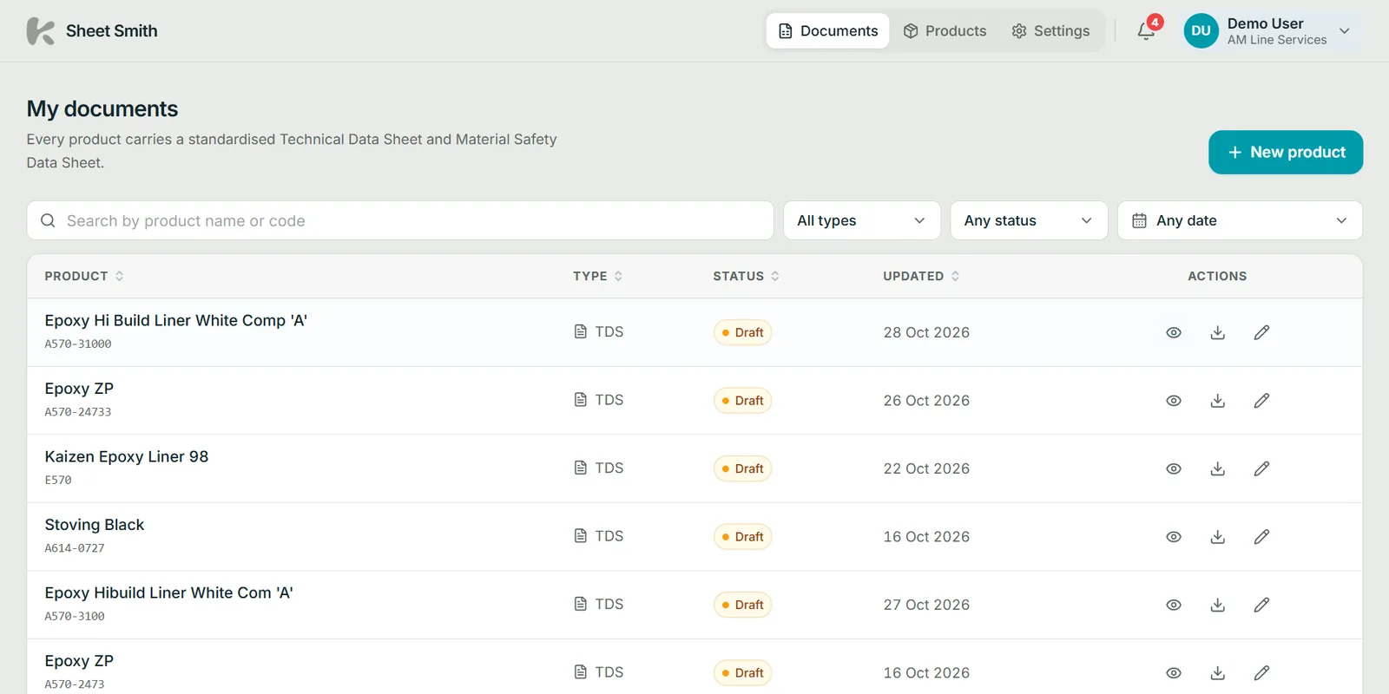Select the Kaizen Epoxy Liner 98 product name
The image size is (1389, 694).
click(x=127, y=457)
